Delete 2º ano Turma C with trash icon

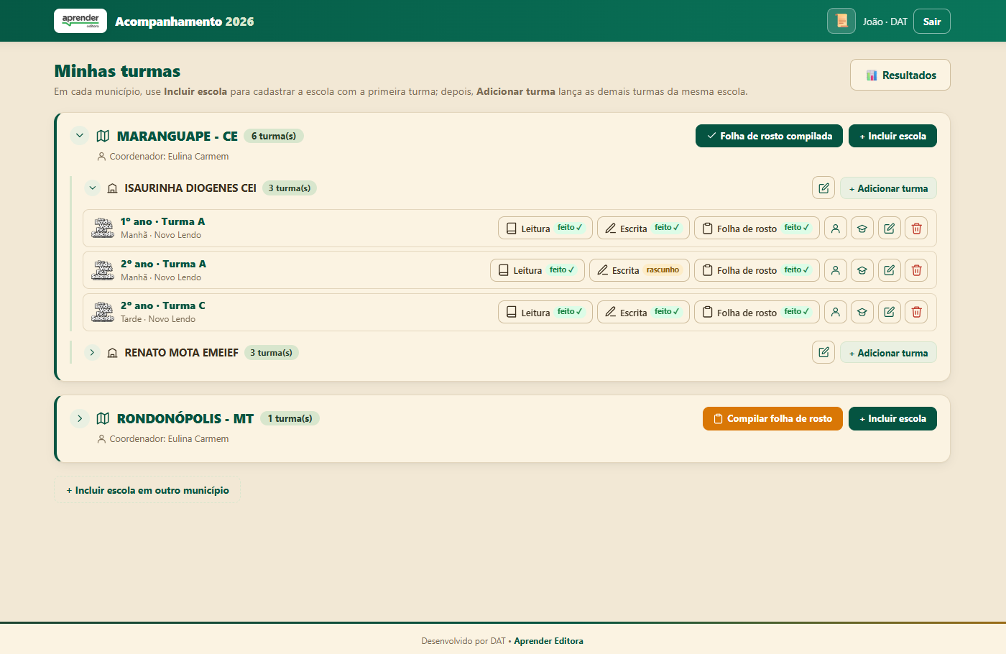pyautogui.click(x=916, y=312)
